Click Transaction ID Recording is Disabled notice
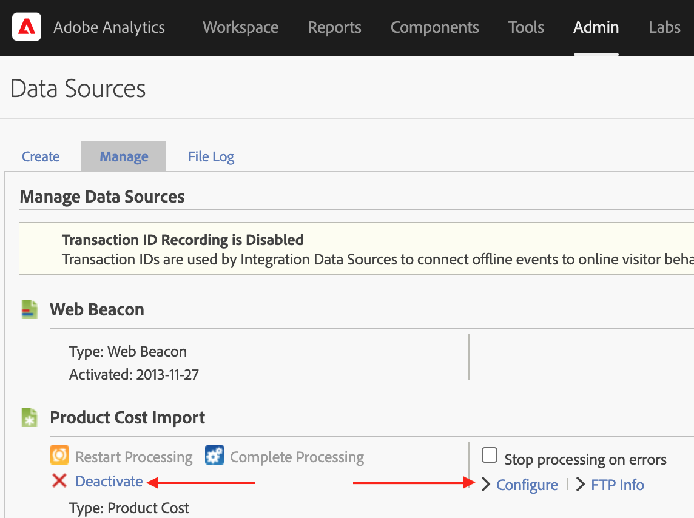The width and height of the screenshot is (694, 518). [183, 240]
